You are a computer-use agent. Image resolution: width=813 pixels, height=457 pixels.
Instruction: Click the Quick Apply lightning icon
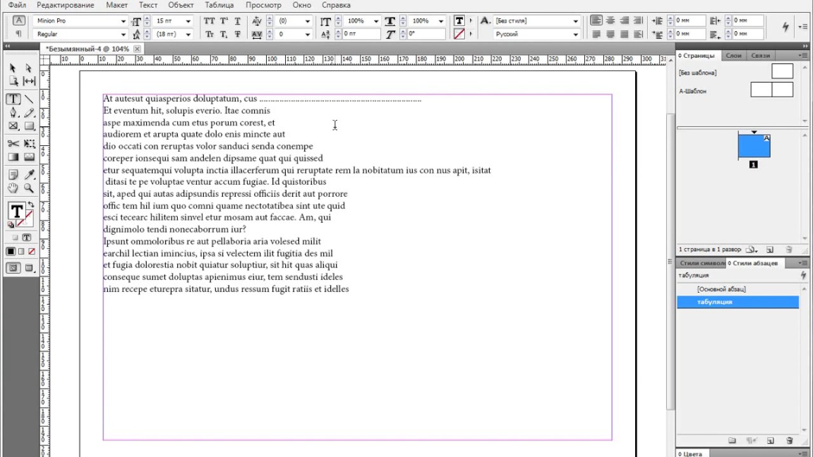[786, 27]
